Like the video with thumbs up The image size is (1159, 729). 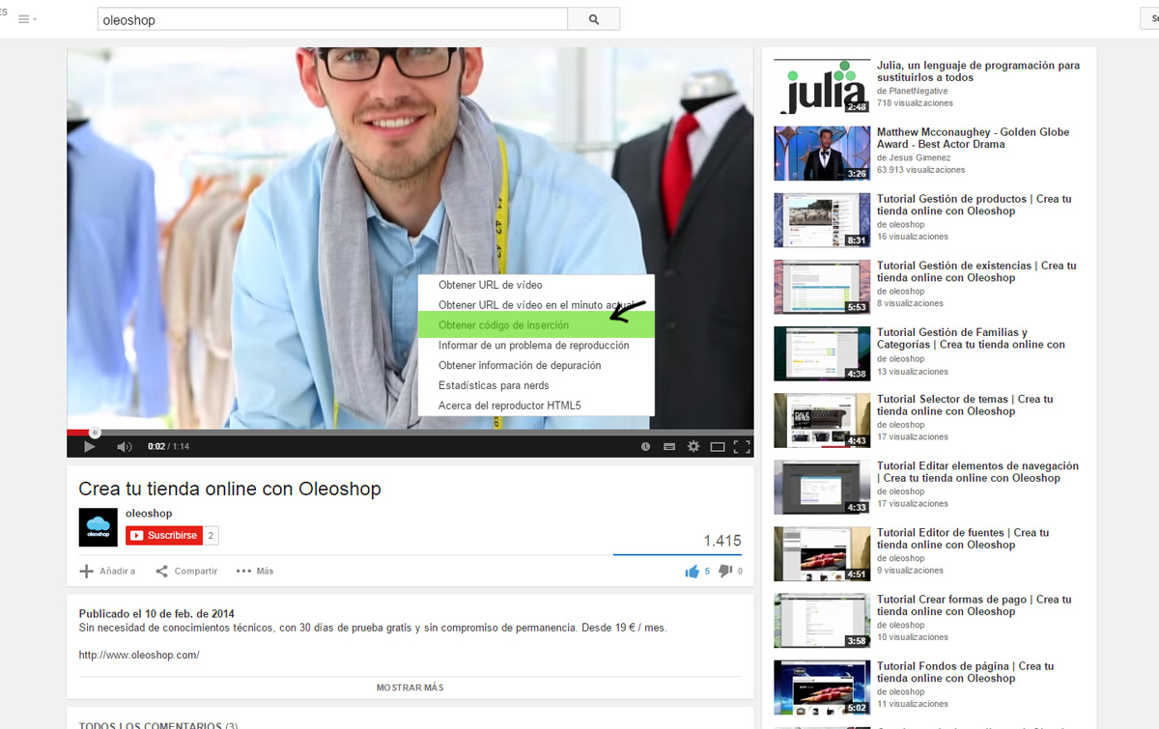pyautogui.click(x=692, y=572)
